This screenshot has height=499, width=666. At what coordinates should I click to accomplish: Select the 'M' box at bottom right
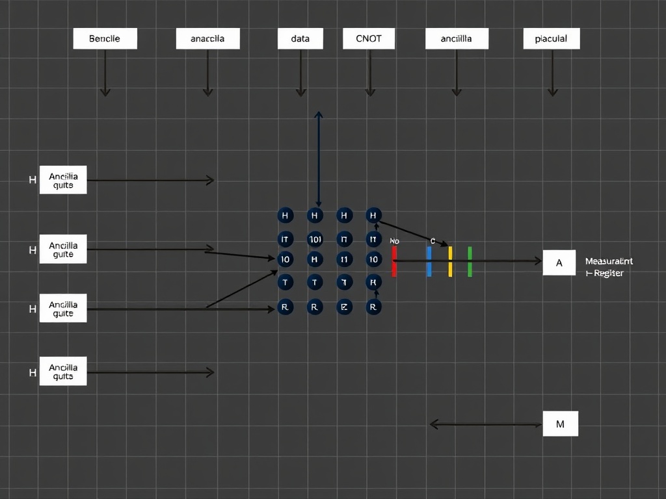[560, 424]
